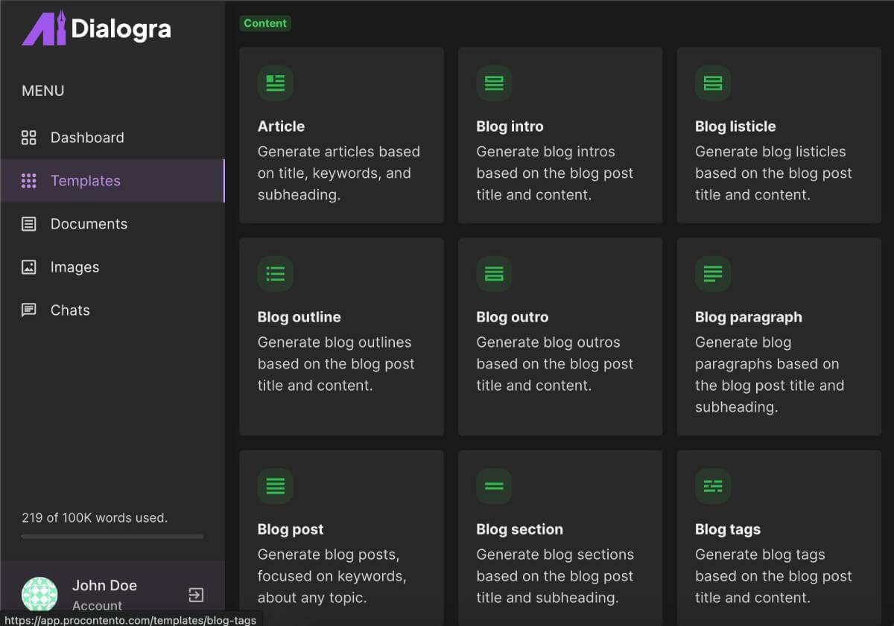The image size is (894, 626).
Task: Click the Documents page icon
Action: pos(28,224)
